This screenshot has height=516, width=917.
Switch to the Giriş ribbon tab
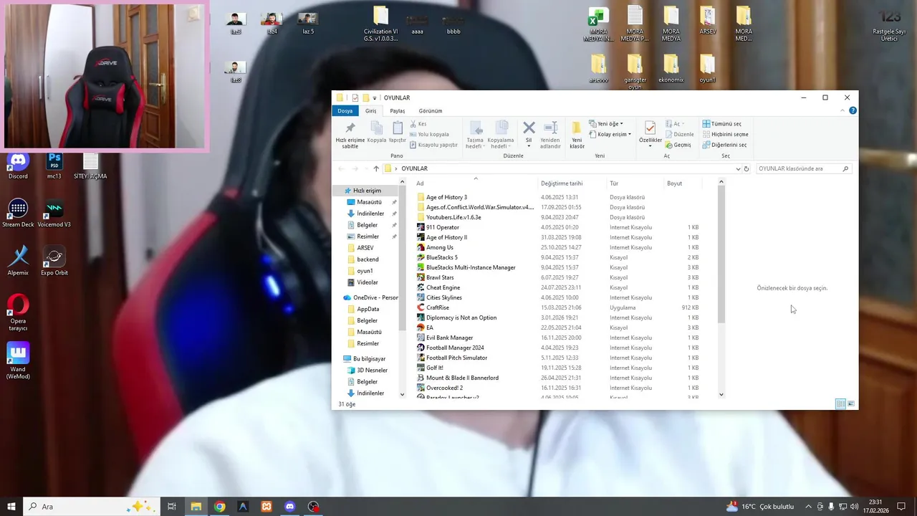pos(370,111)
